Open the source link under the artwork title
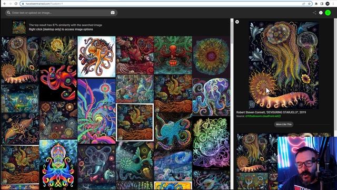This screenshot has height=190, width=337. pyautogui.click(x=263, y=116)
